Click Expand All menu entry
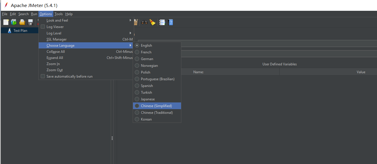The image size is (377, 164). click(x=86, y=57)
